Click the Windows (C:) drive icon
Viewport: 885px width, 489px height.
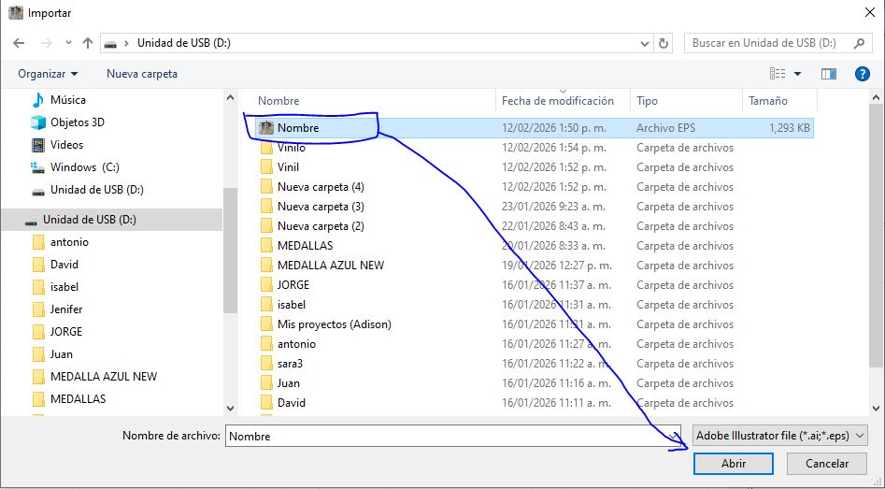click(x=37, y=167)
